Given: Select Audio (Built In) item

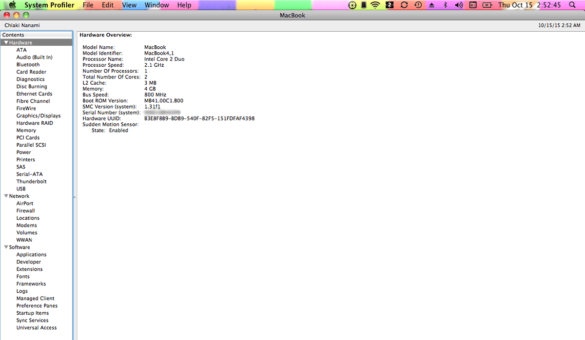Looking at the screenshot, I should tap(34, 57).
